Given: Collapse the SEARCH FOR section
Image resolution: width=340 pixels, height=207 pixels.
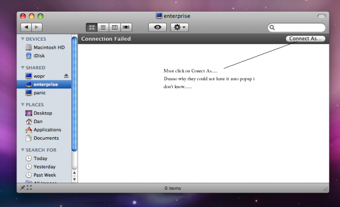Looking at the screenshot, I should [22, 150].
